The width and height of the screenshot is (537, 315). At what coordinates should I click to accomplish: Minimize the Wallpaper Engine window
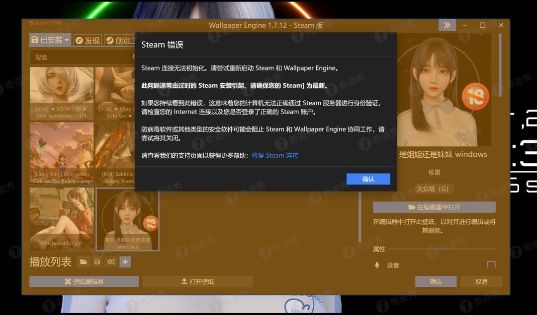coord(465,25)
